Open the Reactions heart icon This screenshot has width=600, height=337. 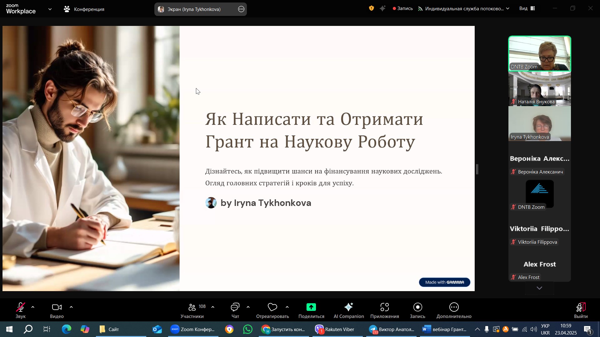[x=272, y=308]
